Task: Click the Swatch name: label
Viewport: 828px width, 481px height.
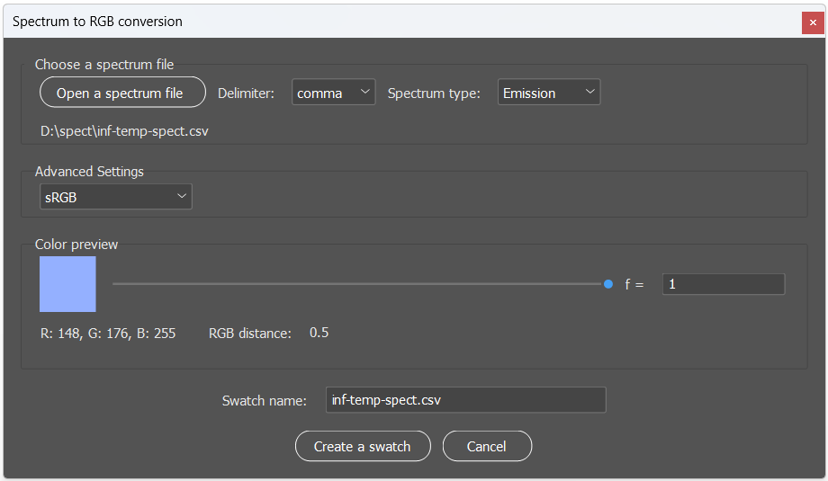Action: click(264, 401)
